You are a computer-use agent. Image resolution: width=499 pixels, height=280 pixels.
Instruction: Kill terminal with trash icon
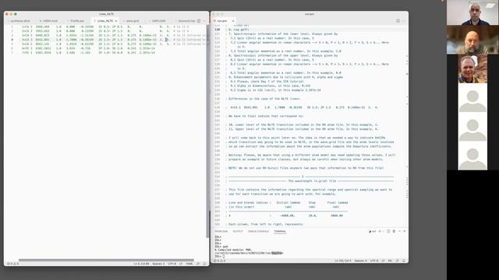point(394,232)
